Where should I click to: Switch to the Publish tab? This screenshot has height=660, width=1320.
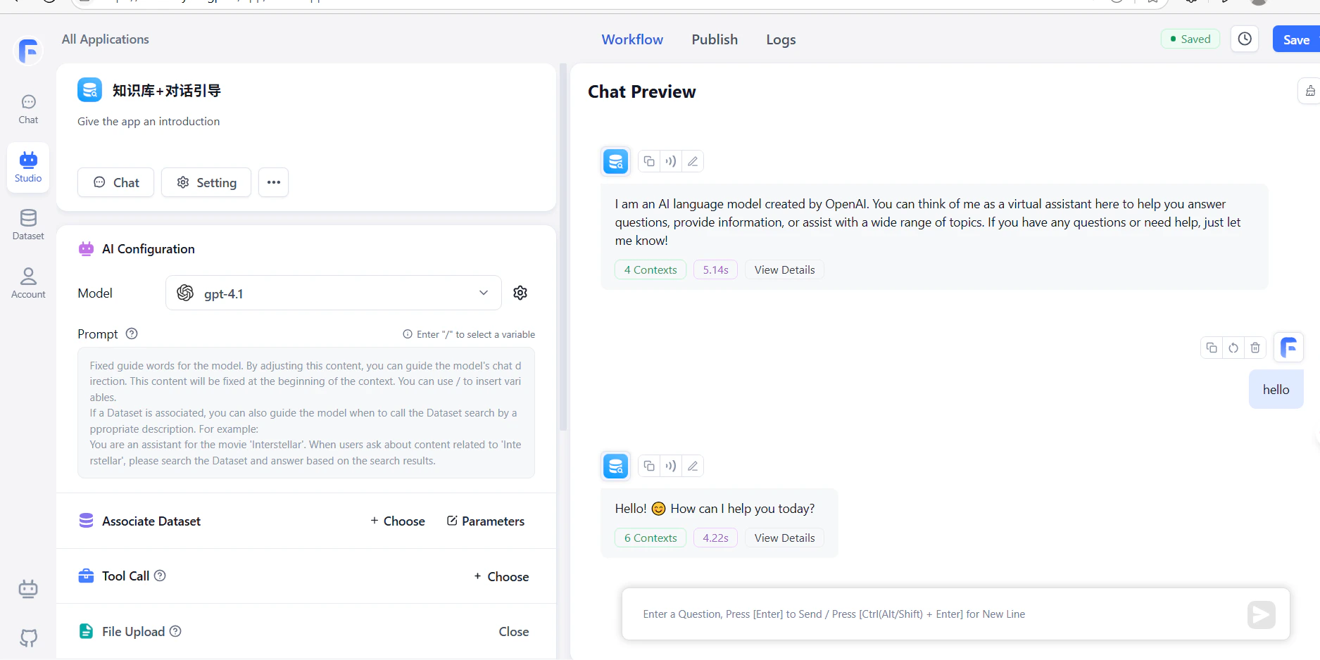click(714, 39)
